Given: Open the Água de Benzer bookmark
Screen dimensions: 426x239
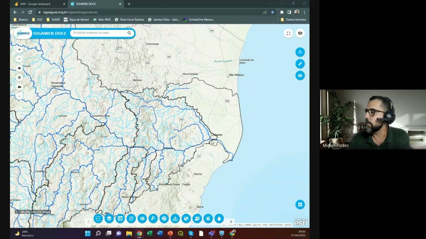Looking at the screenshot, I should click(x=76, y=20).
